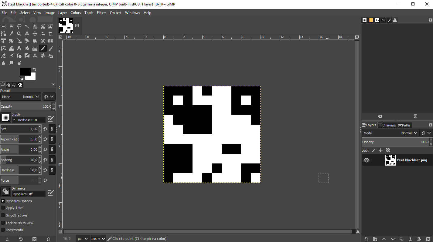Image resolution: width=433 pixels, height=242 pixels.
Task: Click the test blackhat image tab thumbnail
Action: (66, 25)
